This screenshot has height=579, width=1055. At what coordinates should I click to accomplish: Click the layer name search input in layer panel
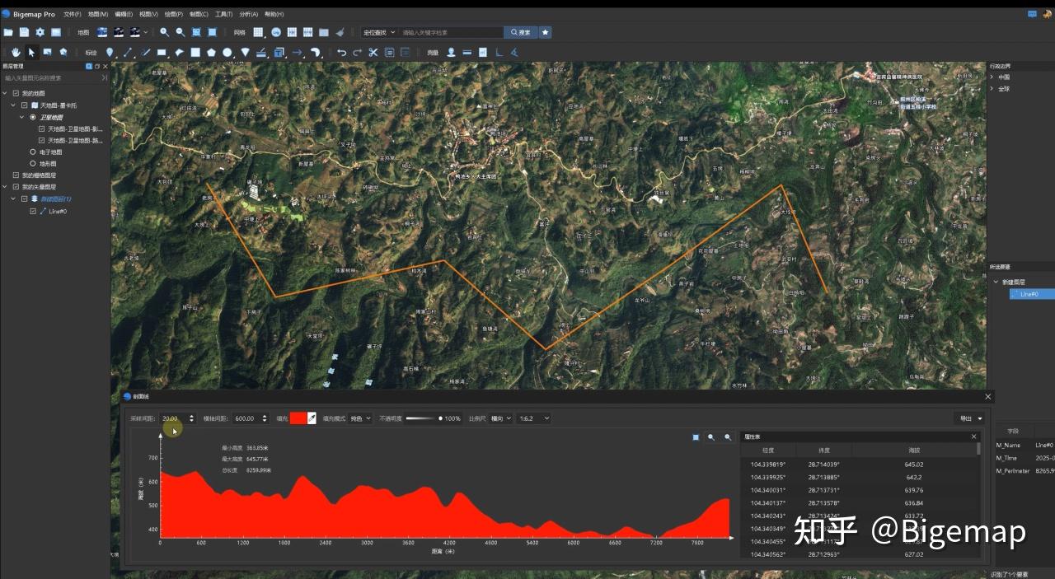[x=51, y=77]
